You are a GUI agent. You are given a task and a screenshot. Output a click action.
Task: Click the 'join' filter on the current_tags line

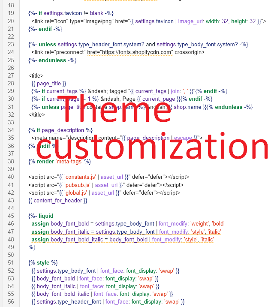[x=175, y=91]
